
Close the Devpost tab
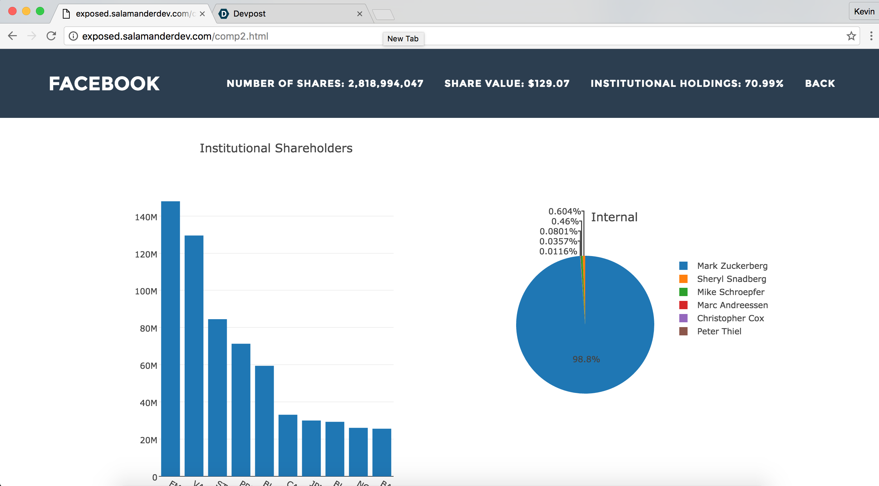click(x=359, y=14)
